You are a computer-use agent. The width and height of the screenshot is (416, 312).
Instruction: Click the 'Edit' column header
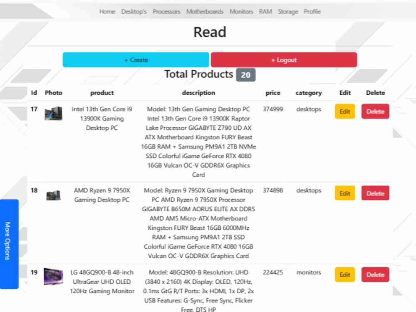tap(345, 93)
